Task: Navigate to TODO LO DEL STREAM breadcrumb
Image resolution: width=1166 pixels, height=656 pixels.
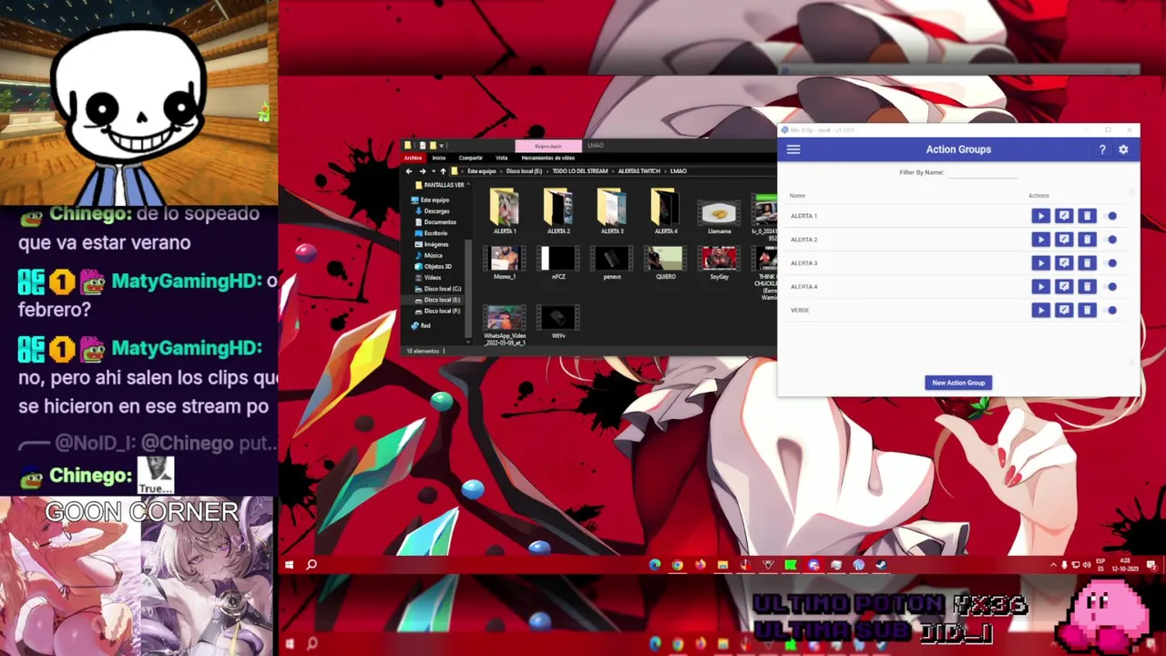Action: (x=580, y=171)
